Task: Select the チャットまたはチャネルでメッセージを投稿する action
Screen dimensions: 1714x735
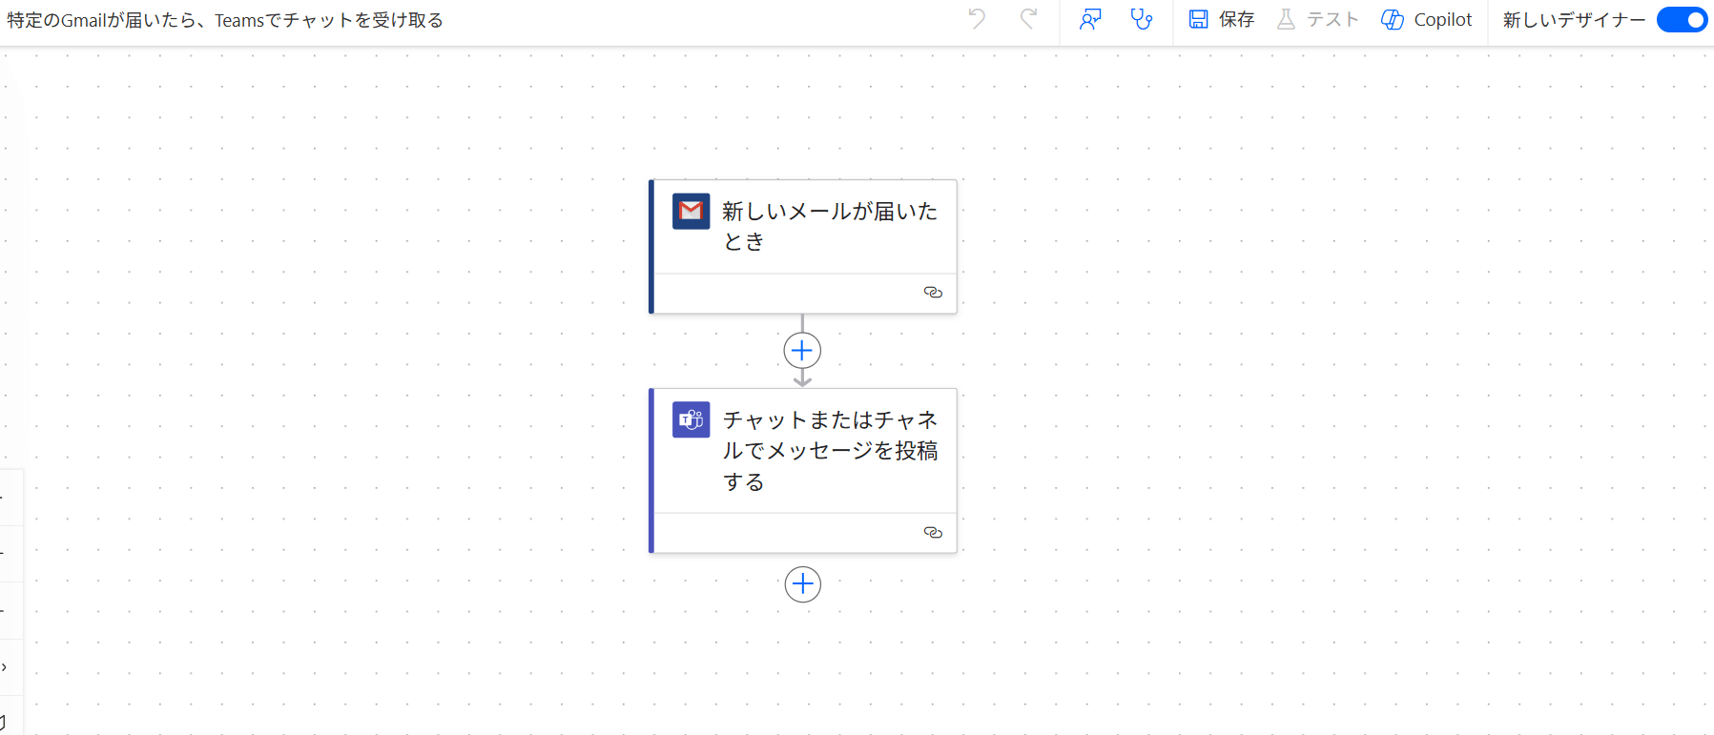Action: 803,471
